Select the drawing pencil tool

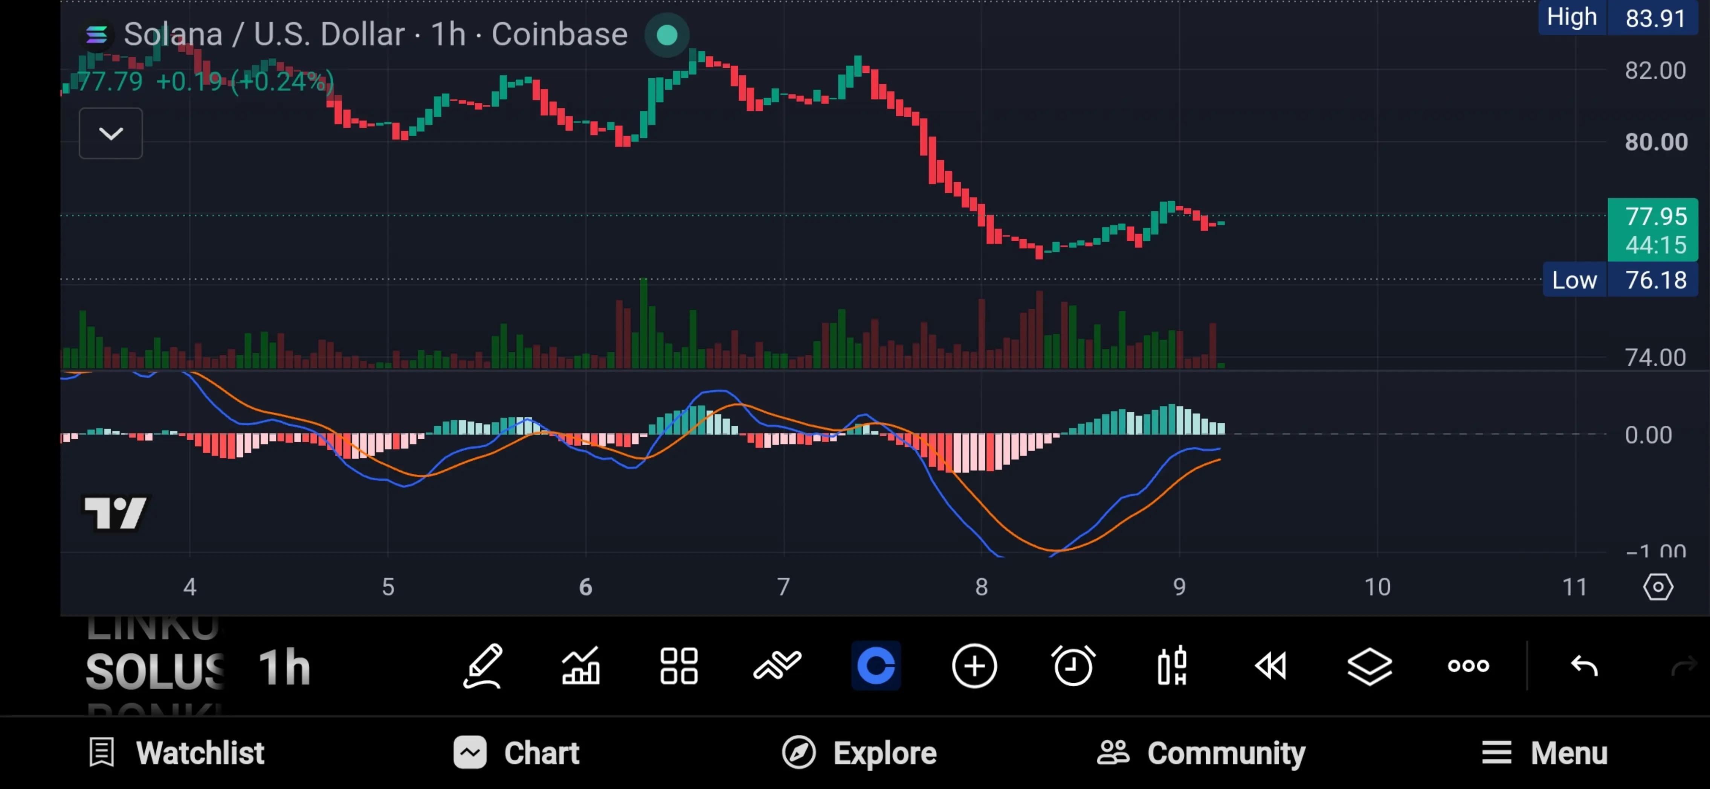click(482, 666)
